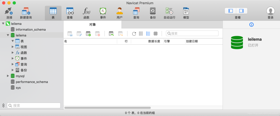
Task: Expand the 事件 tree node
Action: (12, 58)
